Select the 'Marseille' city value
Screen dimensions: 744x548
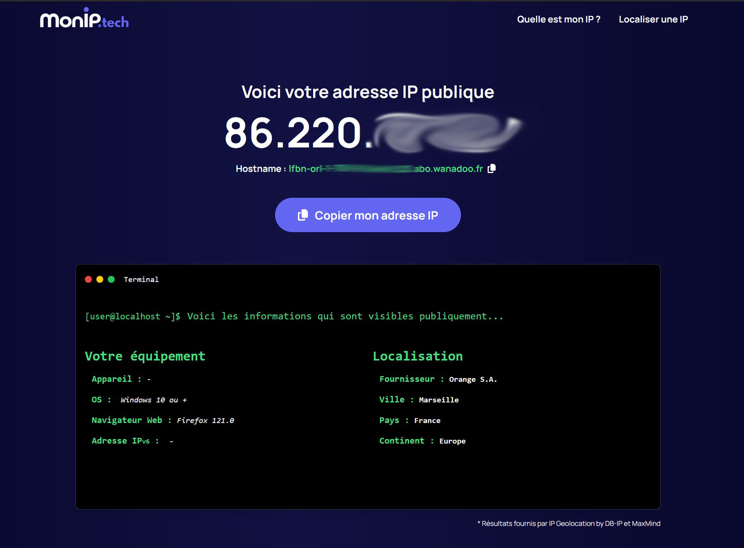click(438, 400)
